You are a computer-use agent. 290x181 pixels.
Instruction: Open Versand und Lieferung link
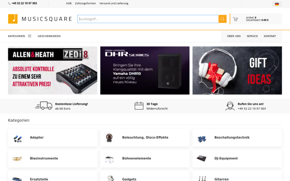click(x=114, y=3)
